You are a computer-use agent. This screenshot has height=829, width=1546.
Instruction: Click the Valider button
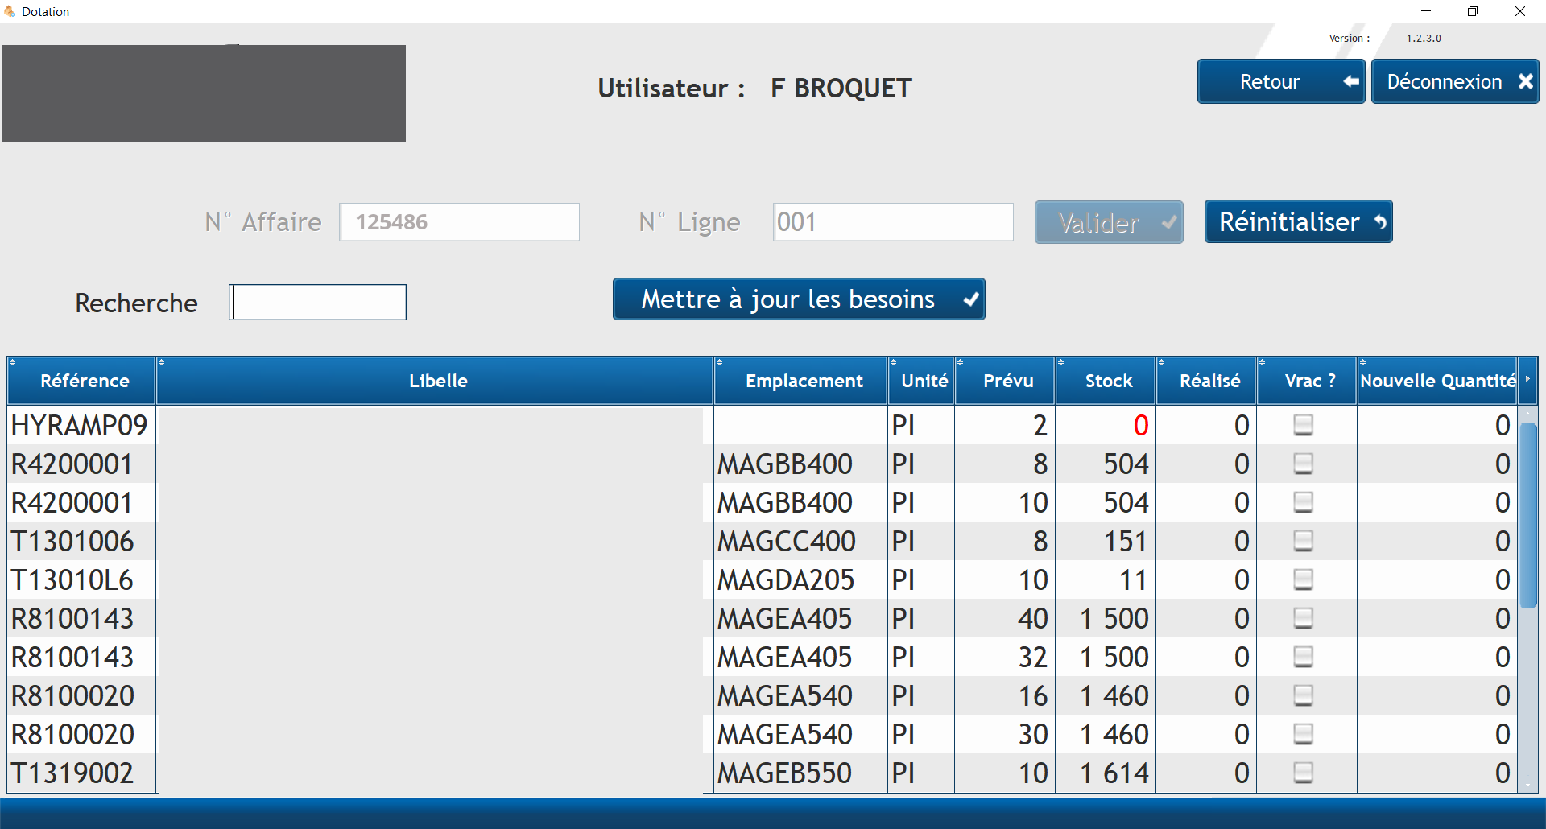(1109, 222)
